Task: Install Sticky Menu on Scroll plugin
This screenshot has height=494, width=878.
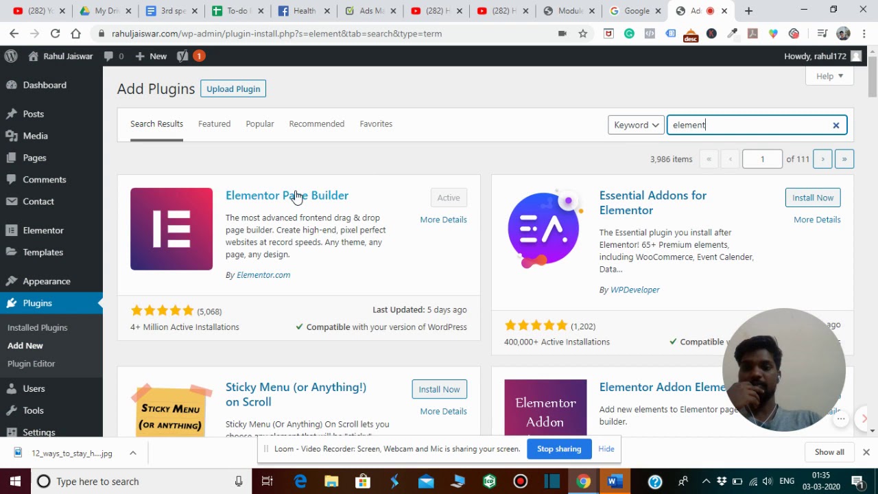Action: 439,390
